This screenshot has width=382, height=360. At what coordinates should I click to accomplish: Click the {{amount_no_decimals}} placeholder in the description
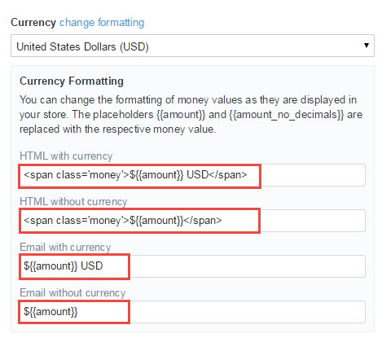point(287,115)
